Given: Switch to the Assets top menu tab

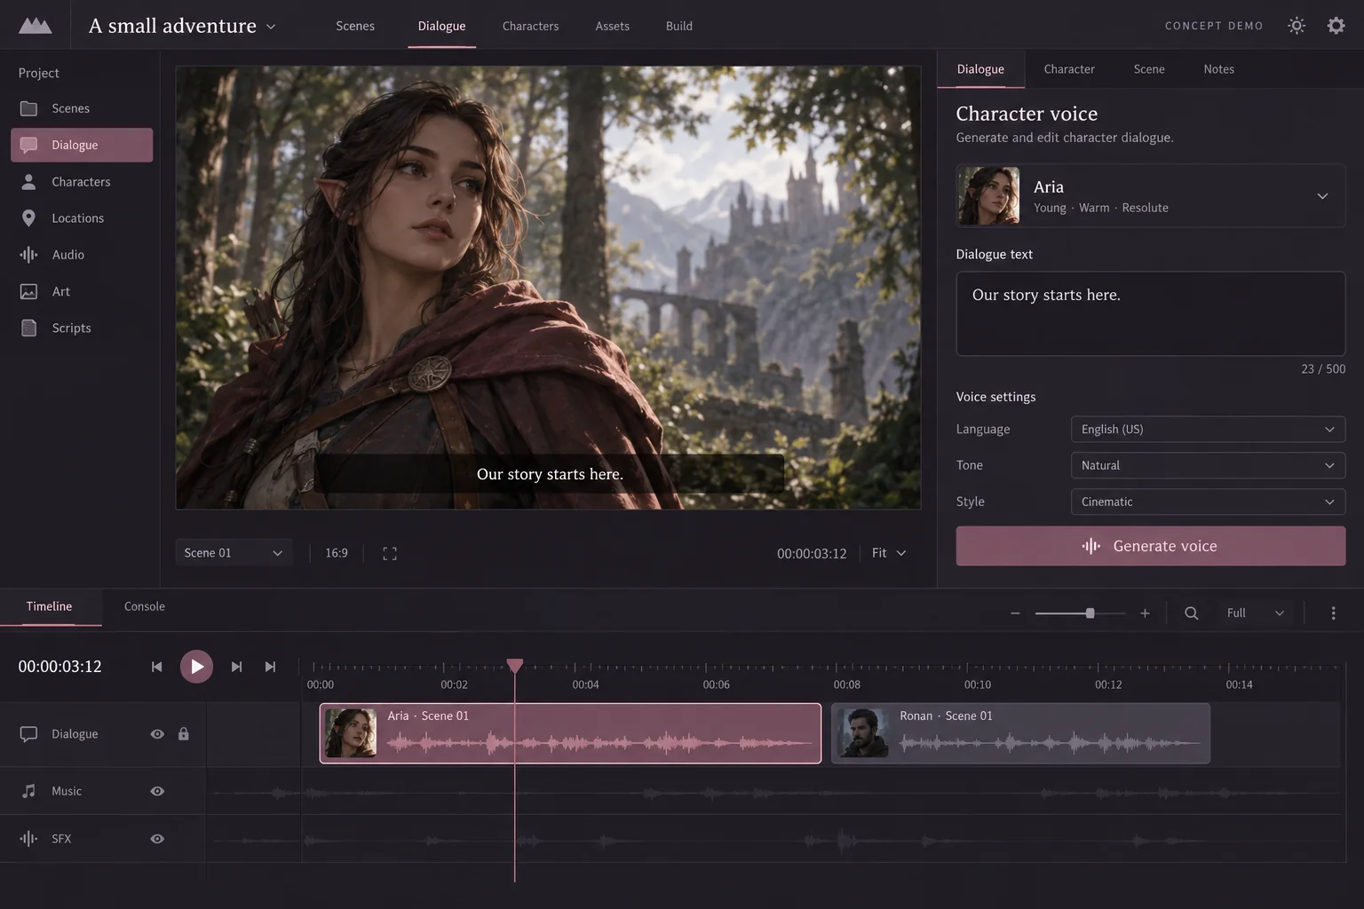Looking at the screenshot, I should point(612,26).
